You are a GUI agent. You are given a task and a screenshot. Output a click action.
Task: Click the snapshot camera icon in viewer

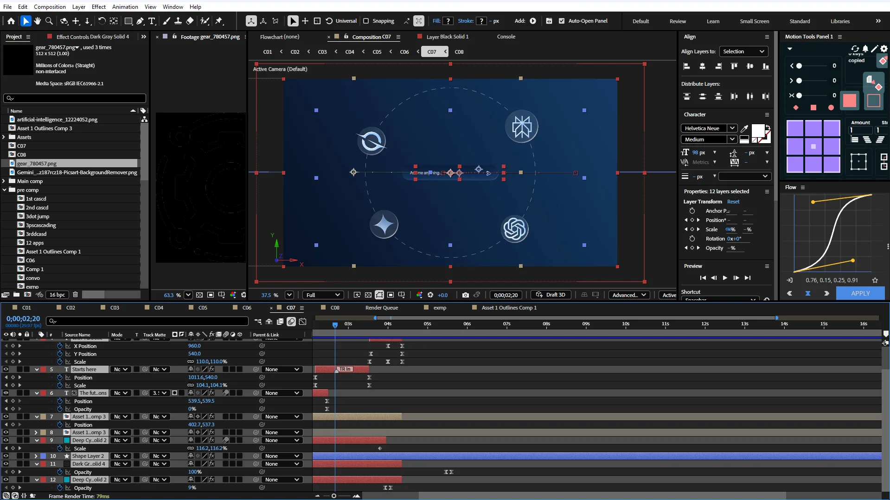[465, 295]
